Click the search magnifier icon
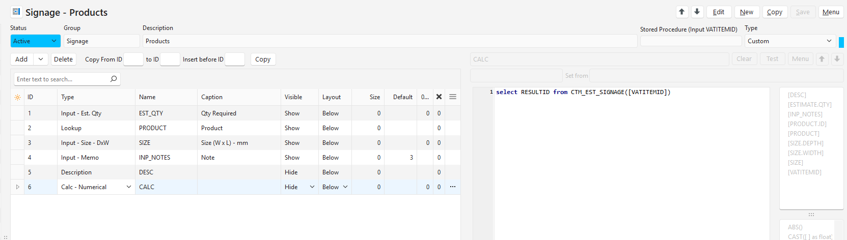Image resolution: width=847 pixels, height=240 pixels. coord(114,79)
